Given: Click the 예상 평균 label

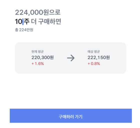Looking at the screenshot, I should (93, 52).
